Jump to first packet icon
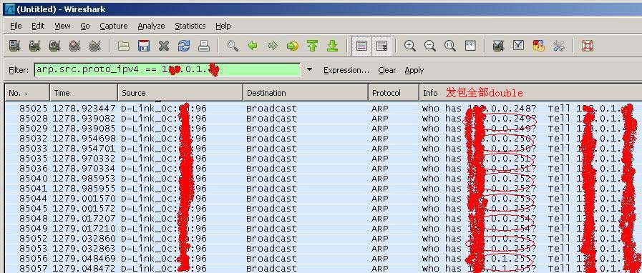The width and height of the screenshot is (642, 273). click(x=312, y=46)
